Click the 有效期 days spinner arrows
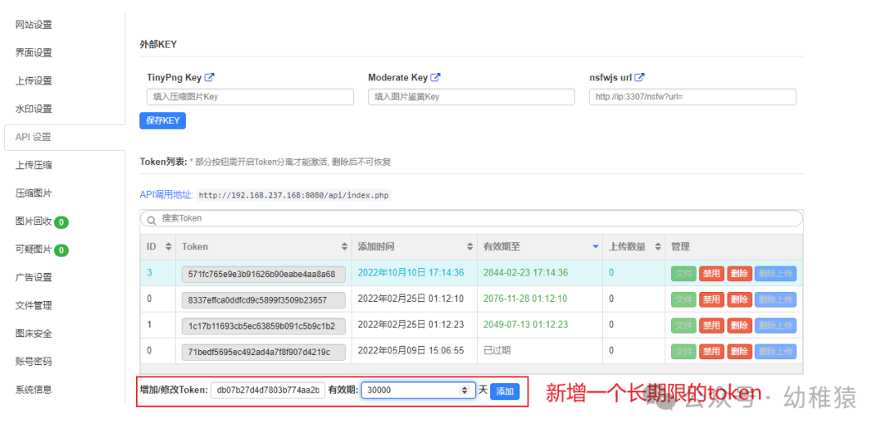The image size is (885, 433). coord(465,390)
